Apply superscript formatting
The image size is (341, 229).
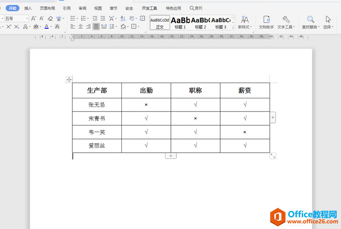(x=9, y=27)
